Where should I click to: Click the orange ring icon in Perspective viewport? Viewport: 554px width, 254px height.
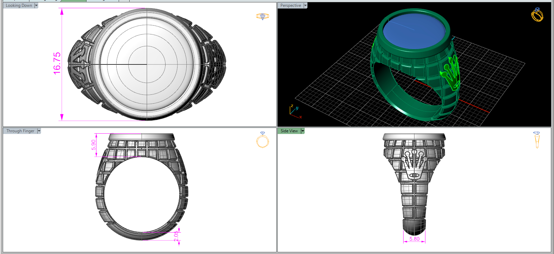[x=537, y=15]
